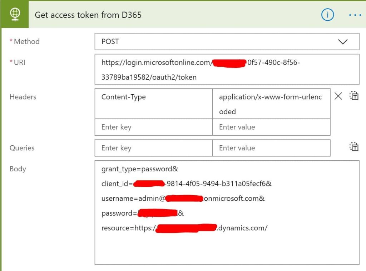Viewport: 366px width, 271px height.
Task: Click the 'password=' line in Body
Action: tap(143, 213)
